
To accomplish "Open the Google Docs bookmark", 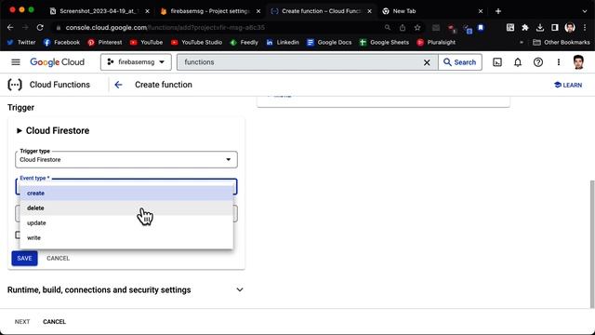I will [329, 42].
